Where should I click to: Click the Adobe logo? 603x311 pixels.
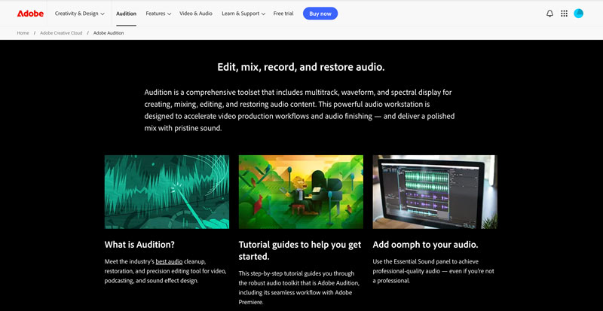[x=30, y=14]
